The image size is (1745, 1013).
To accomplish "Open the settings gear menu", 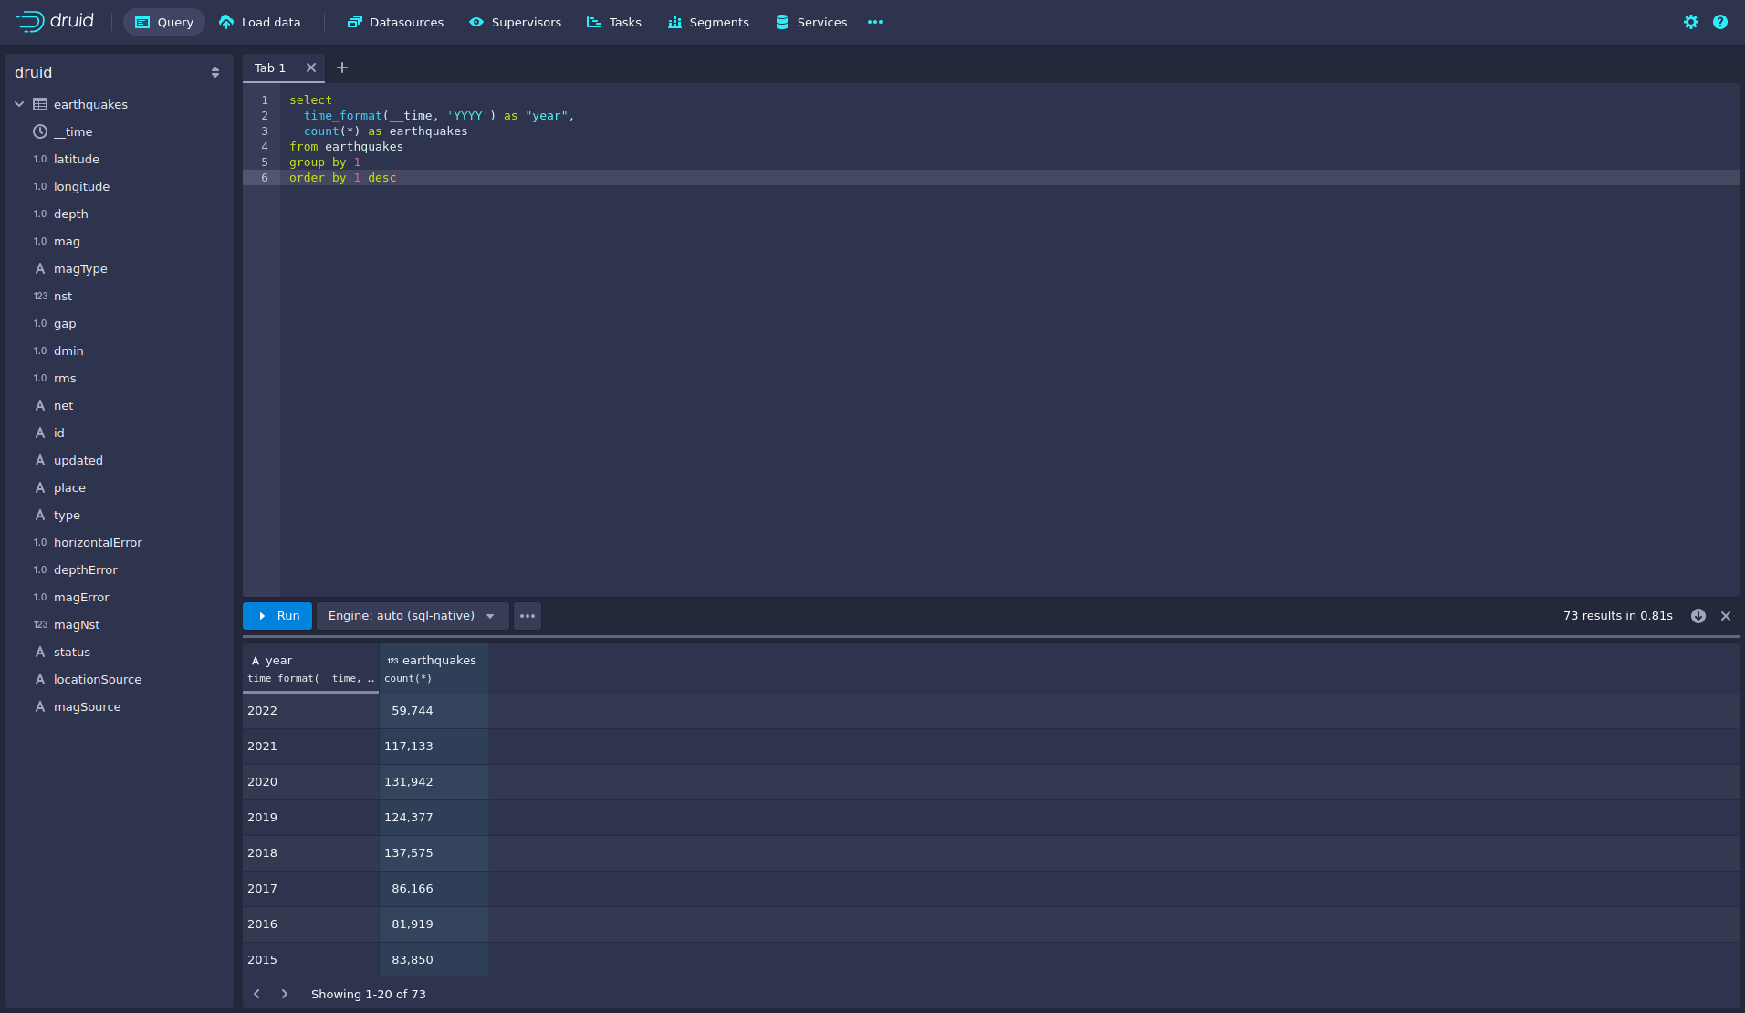I will (x=1690, y=22).
